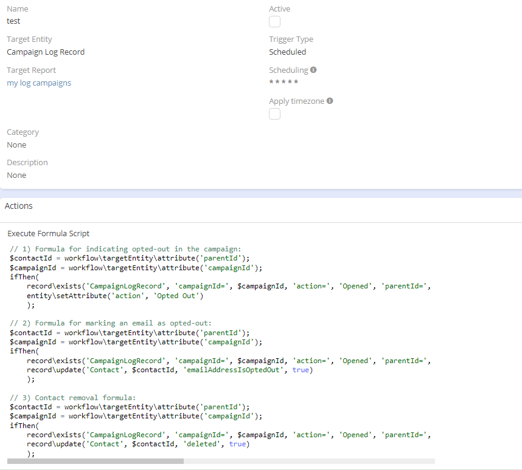Click the 'Scheduled' trigger type value
The height and width of the screenshot is (470, 522).
(x=287, y=52)
